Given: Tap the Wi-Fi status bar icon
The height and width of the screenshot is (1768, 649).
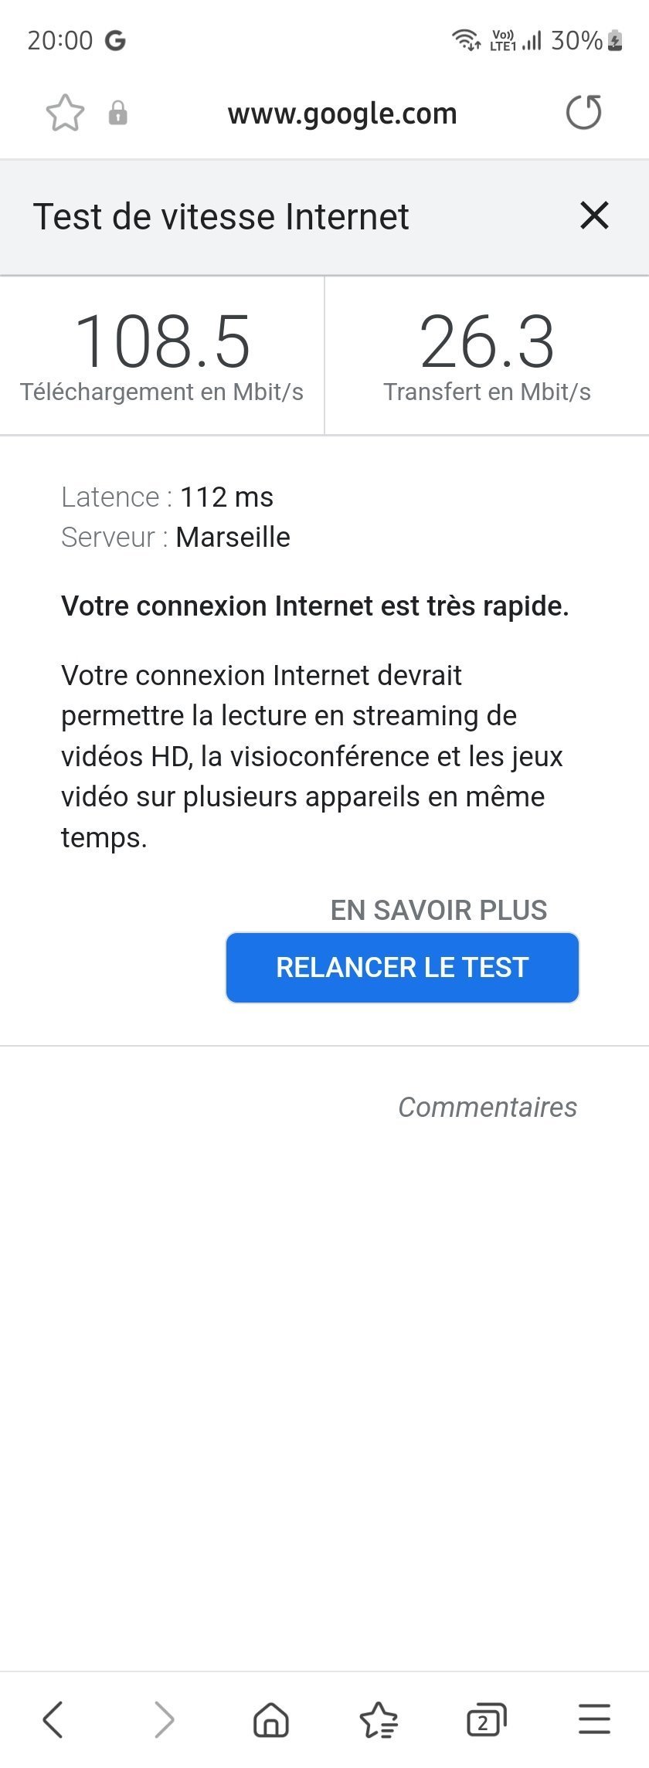Looking at the screenshot, I should (466, 39).
